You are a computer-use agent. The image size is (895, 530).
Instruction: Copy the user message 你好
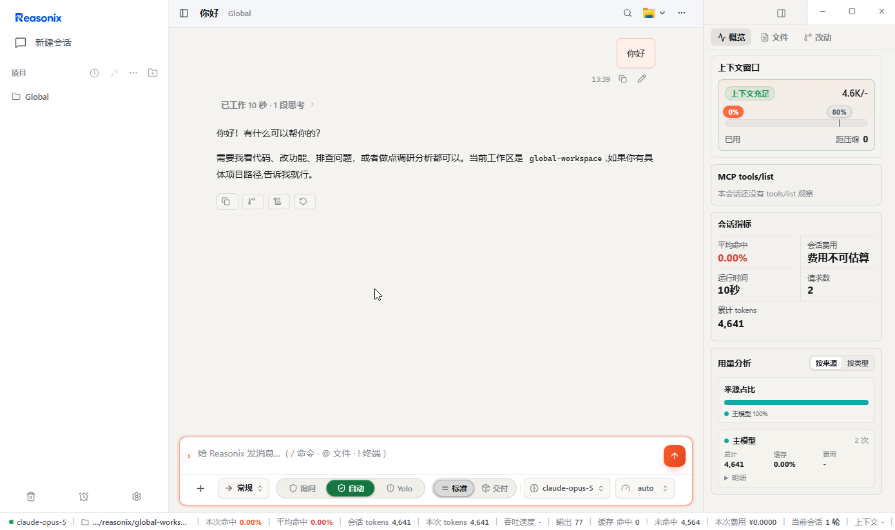coord(622,79)
